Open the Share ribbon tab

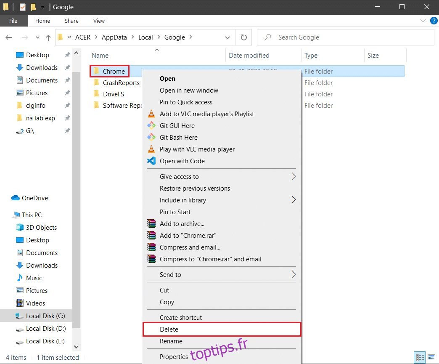(x=71, y=21)
